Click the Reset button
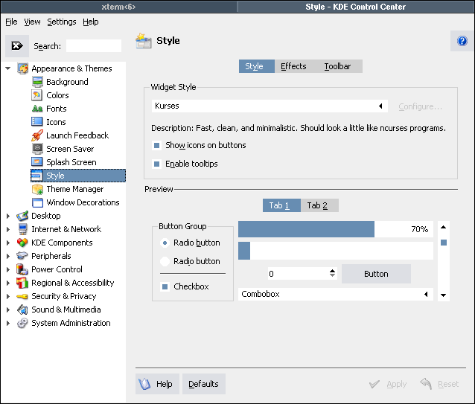The width and height of the screenshot is (475, 404). pyautogui.click(x=439, y=384)
